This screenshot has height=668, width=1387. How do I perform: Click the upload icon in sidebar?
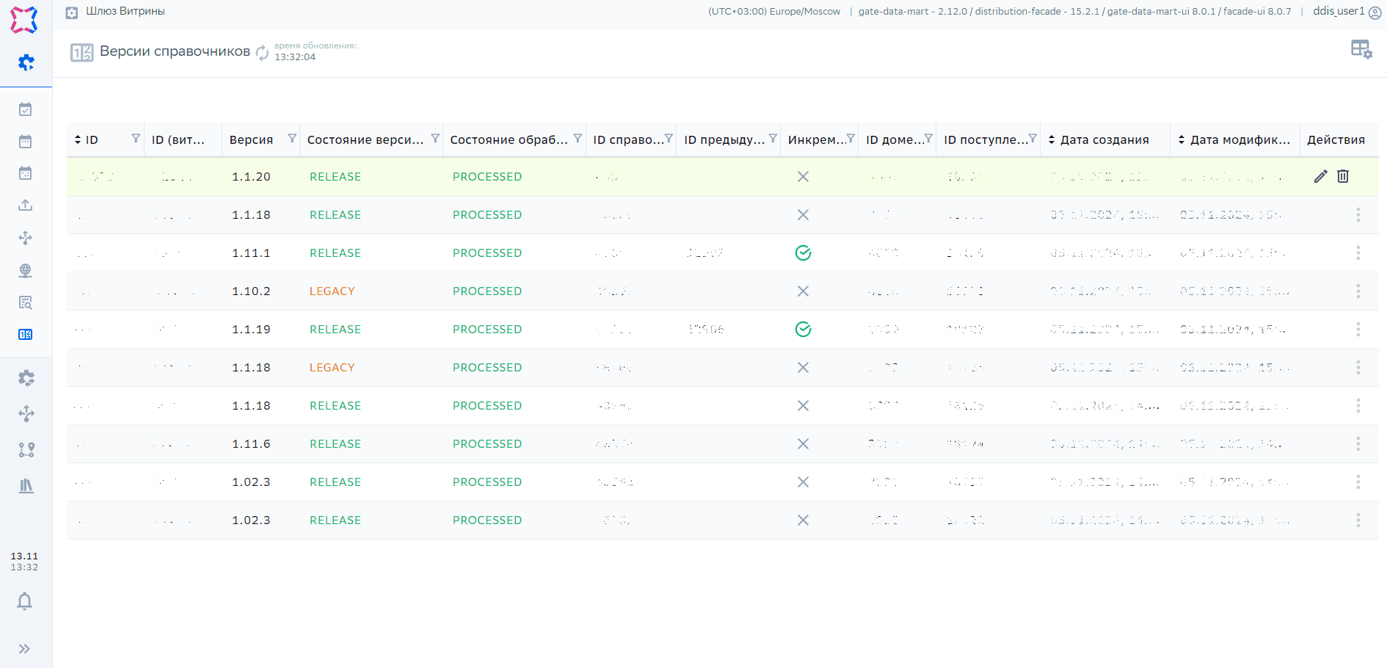pos(26,206)
